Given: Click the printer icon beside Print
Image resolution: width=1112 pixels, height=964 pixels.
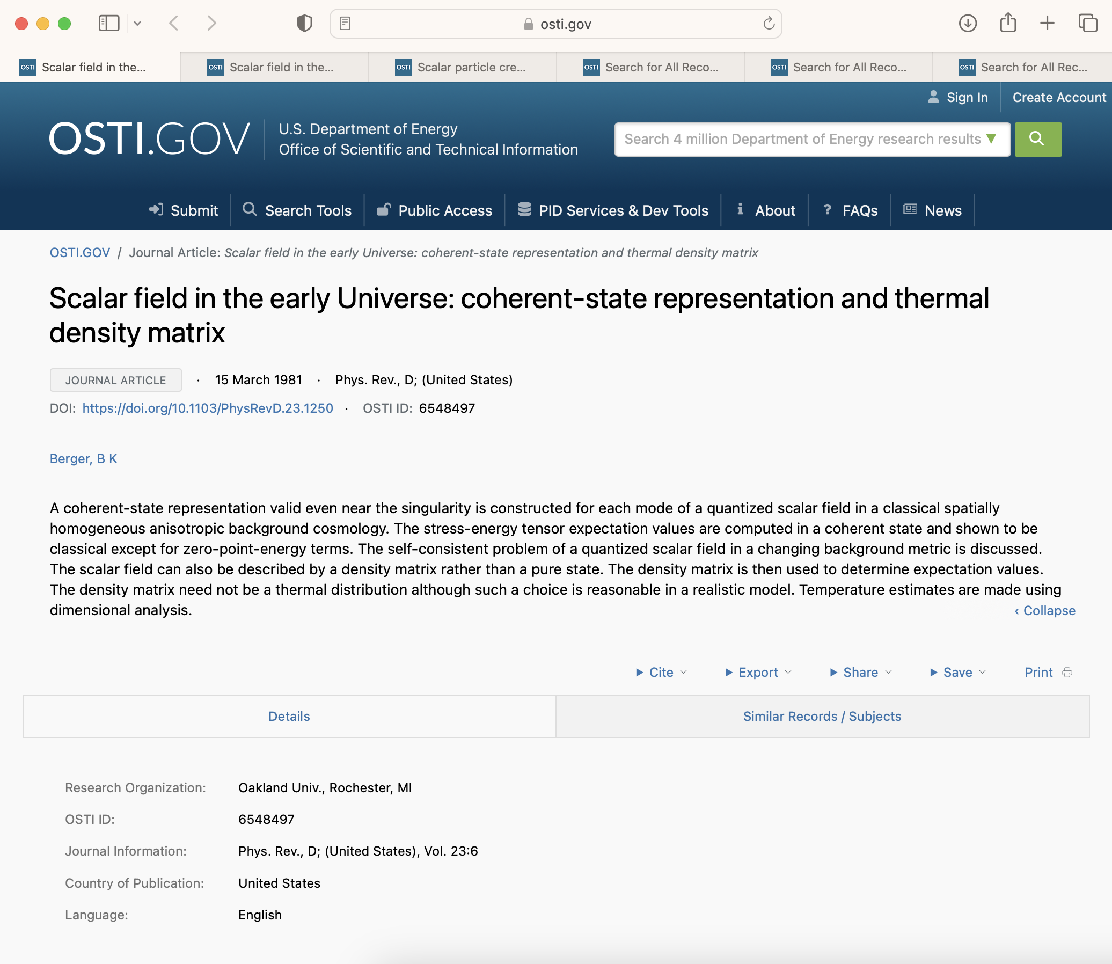Looking at the screenshot, I should 1067,673.
